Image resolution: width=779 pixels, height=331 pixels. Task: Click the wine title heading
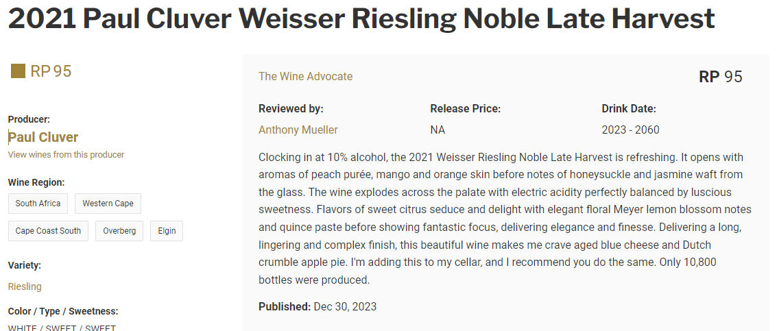point(361,19)
